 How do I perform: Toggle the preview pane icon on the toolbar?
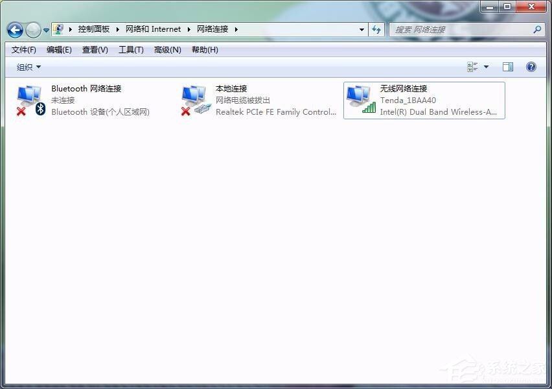click(508, 67)
